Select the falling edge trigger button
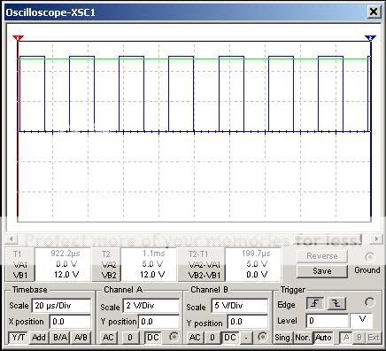The image size is (386, 351). [336, 303]
